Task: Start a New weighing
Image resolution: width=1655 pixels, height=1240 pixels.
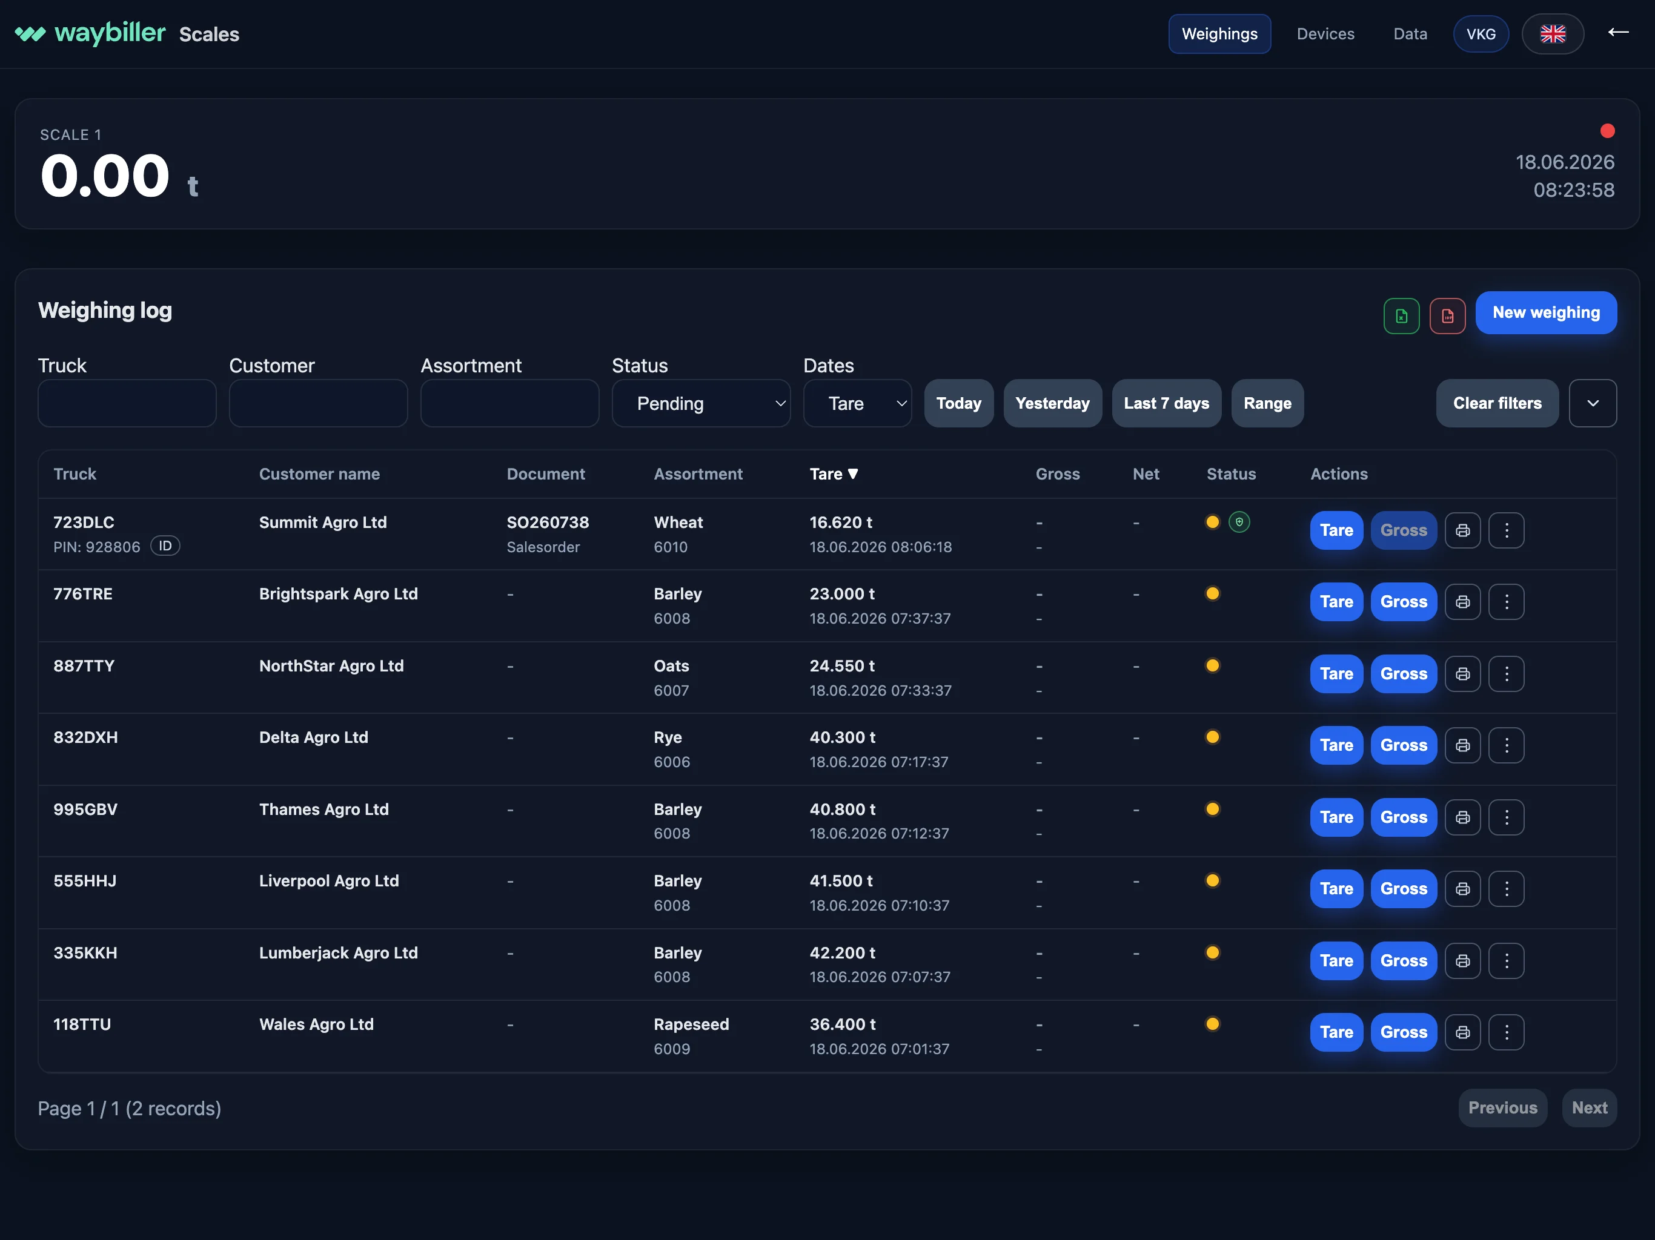Action: click(x=1546, y=312)
